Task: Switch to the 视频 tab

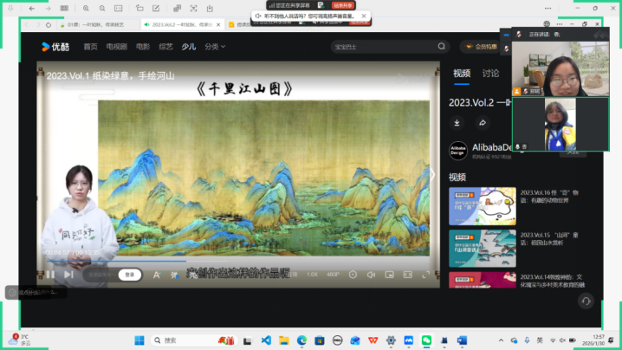Action: (x=462, y=74)
